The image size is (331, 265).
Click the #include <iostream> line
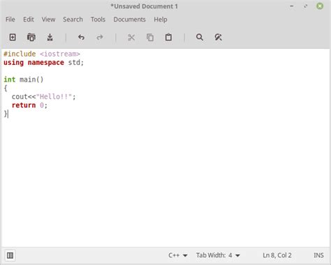42,54
